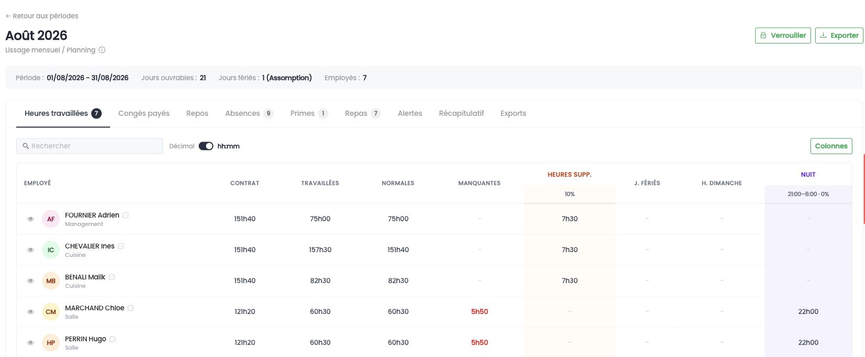Viewport: 865px width, 357px height.
Task: Click the HP avatar for PERRIN Hugo
Action: pos(51,343)
